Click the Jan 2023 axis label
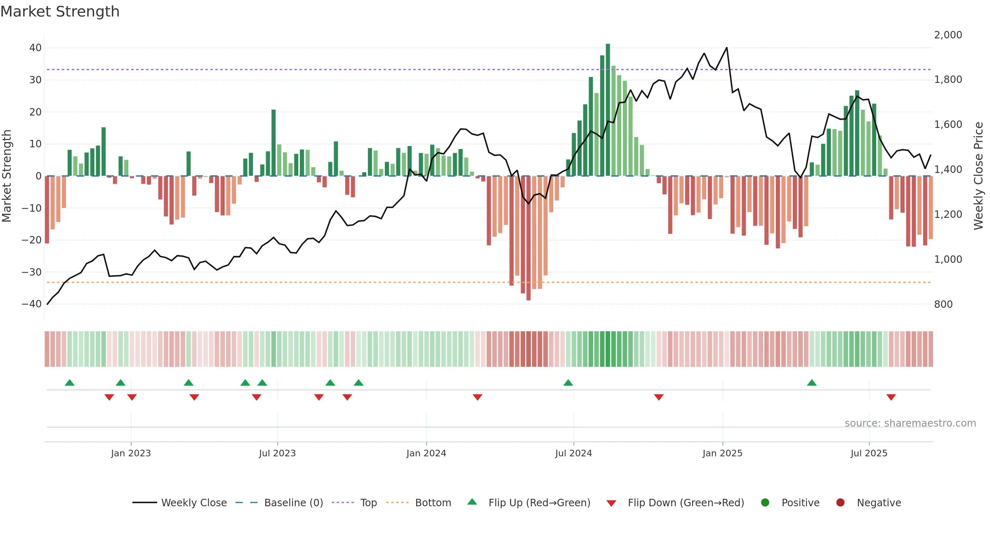Screen dimensions: 990x557 pyautogui.click(x=131, y=453)
